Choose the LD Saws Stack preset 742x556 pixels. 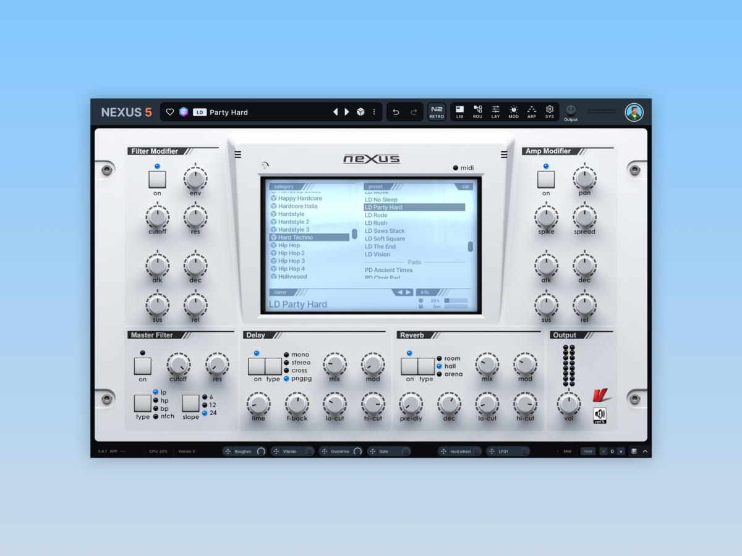(x=385, y=231)
